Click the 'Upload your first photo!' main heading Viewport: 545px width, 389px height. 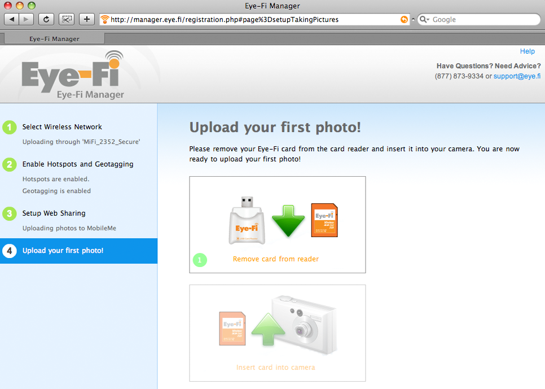(x=275, y=127)
